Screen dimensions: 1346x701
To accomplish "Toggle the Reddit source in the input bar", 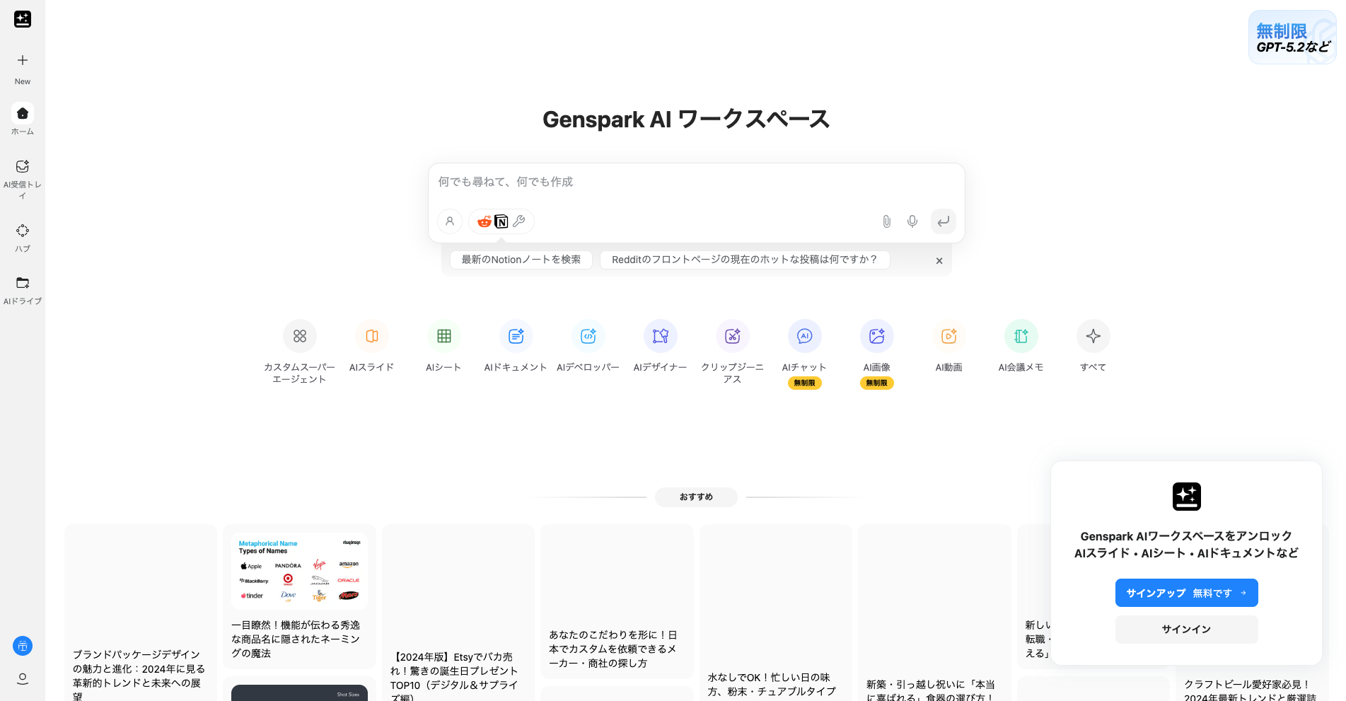I will [x=485, y=221].
